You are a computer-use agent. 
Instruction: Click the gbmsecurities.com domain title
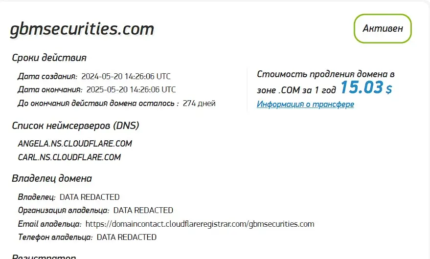click(82, 29)
